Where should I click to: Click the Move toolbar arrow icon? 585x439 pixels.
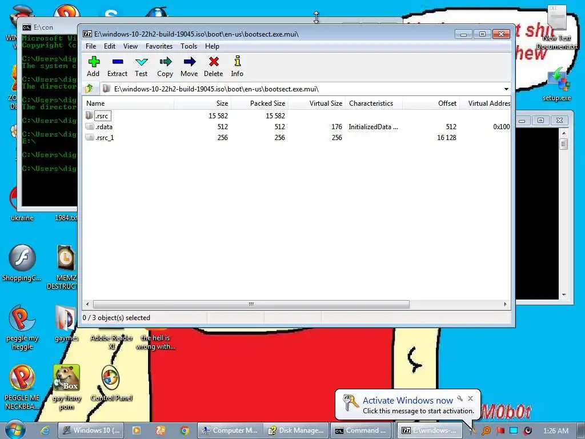point(190,62)
